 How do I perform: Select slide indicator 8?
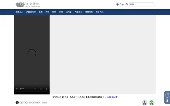click(x=45, y=103)
